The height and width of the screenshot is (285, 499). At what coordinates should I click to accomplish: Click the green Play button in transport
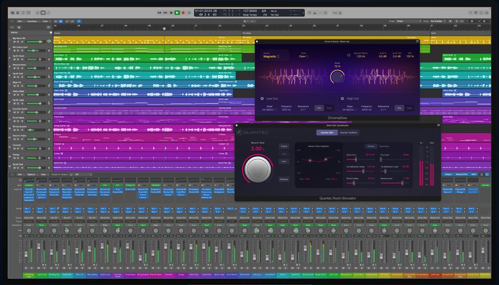[177, 12]
